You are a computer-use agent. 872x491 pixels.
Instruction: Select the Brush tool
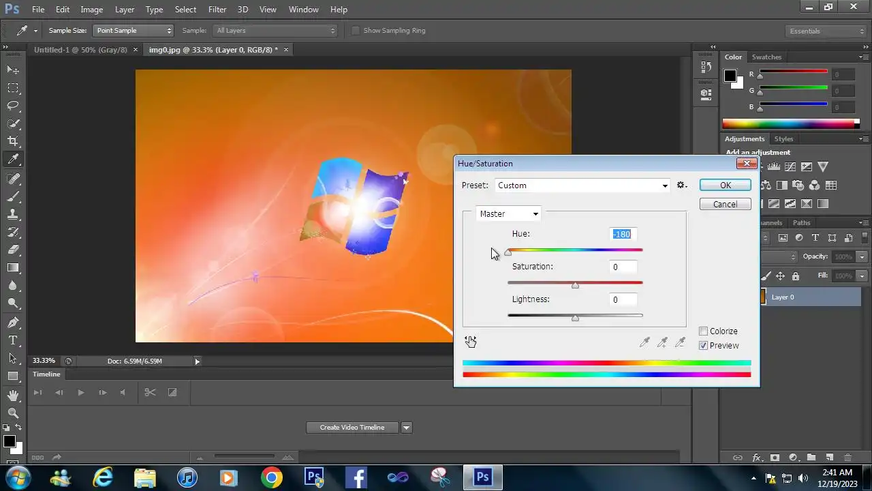(13, 196)
